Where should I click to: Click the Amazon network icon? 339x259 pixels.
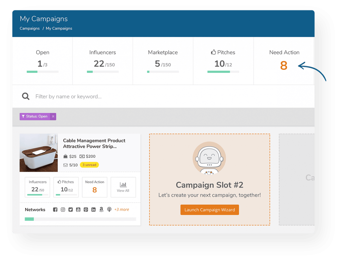click(x=101, y=209)
